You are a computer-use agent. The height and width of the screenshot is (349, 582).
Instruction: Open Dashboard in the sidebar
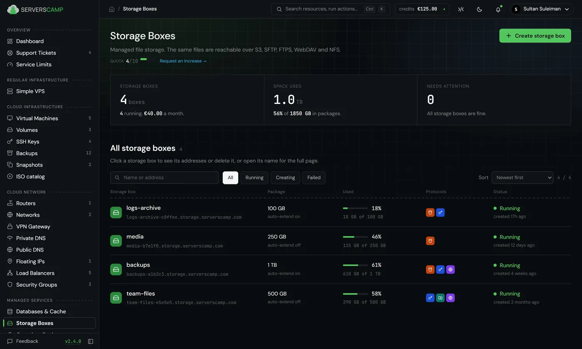point(49,41)
